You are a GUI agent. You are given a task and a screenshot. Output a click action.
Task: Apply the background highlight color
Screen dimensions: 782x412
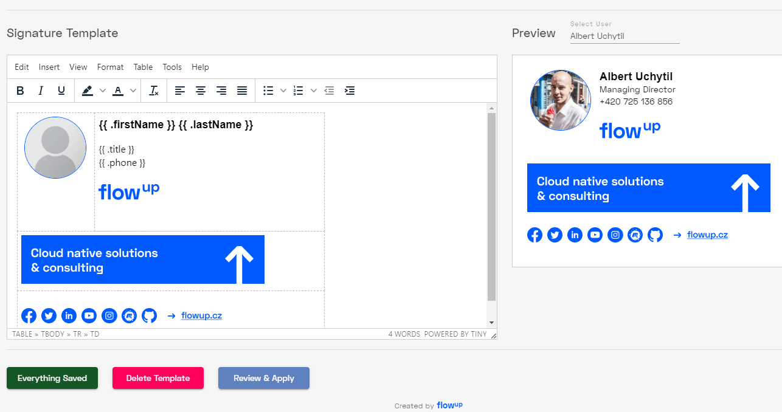click(x=87, y=91)
